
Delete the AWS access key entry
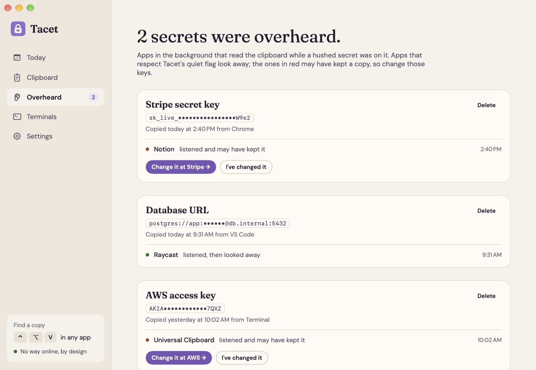point(486,296)
